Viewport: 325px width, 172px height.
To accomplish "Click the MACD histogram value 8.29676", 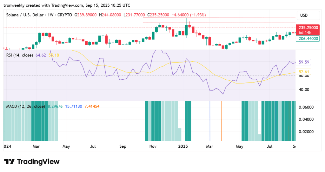I will [55, 106].
